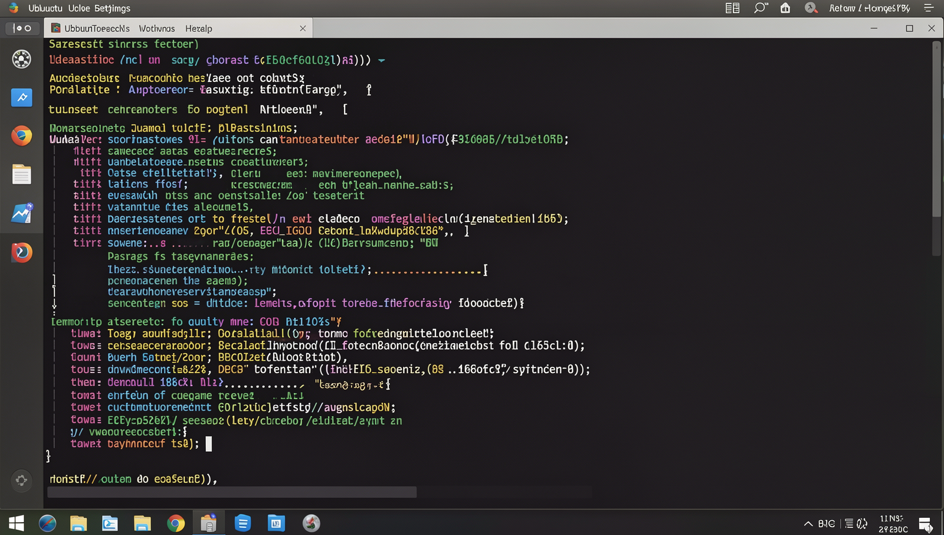Open the settings gear at the dock bottom

tap(21, 480)
